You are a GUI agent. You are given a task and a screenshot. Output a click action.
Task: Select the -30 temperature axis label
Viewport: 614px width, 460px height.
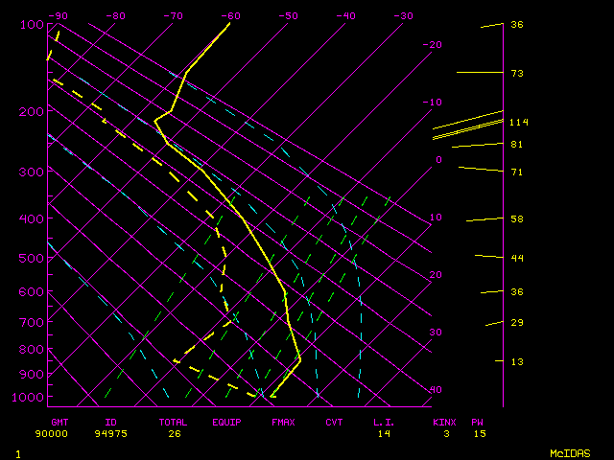tap(403, 16)
